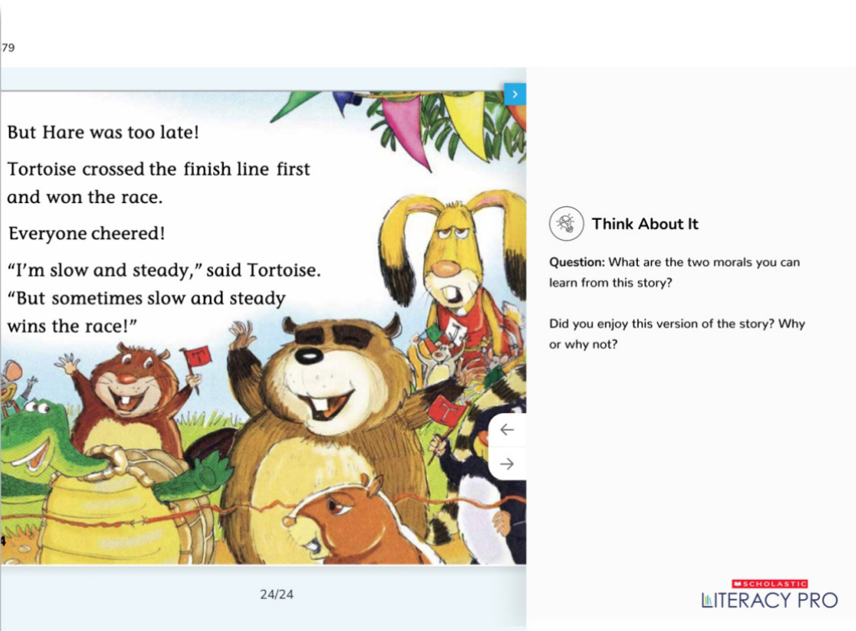Click the red Scholastic banner in the logo

pos(770,583)
